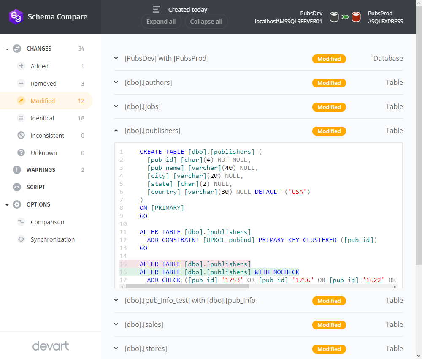Click the Modified badge on [dbo].[authors]

(x=329, y=83)
